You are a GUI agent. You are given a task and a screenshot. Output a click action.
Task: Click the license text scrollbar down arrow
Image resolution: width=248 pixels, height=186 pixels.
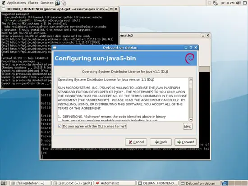pyautogui.click(x=191, y=119)
